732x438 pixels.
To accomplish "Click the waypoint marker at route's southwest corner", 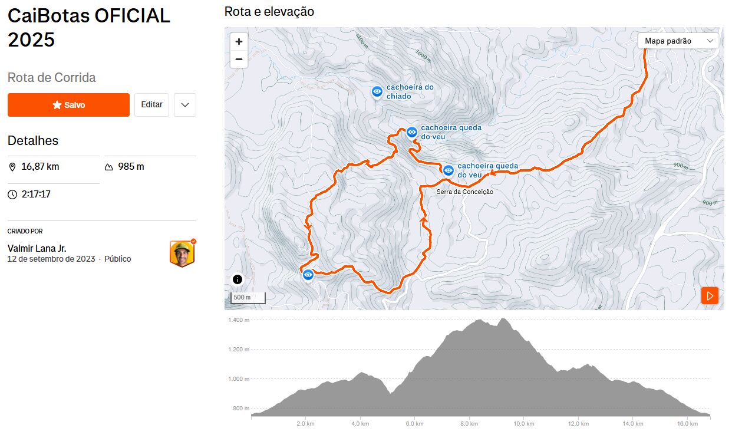I will click(x=308, y=275).
